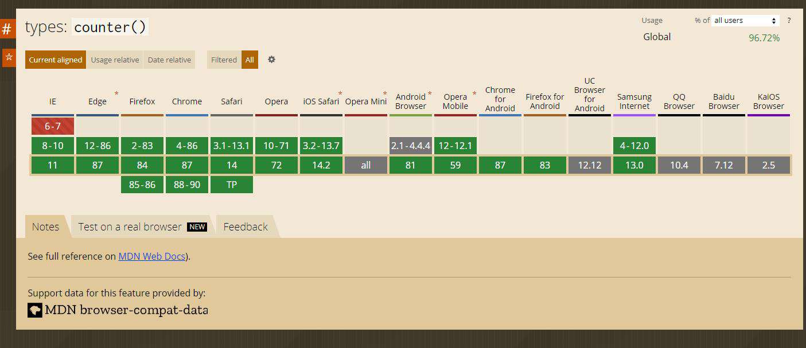Click the Edge column header
The image size is (806, 348).
pos(98,101)
